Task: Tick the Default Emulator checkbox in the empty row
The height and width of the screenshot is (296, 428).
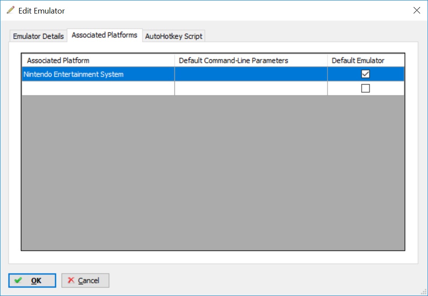Action: click(365, 88)
